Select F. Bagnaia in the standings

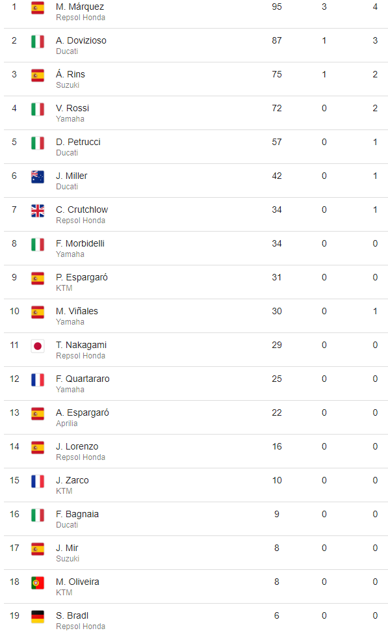pos(77,515)
